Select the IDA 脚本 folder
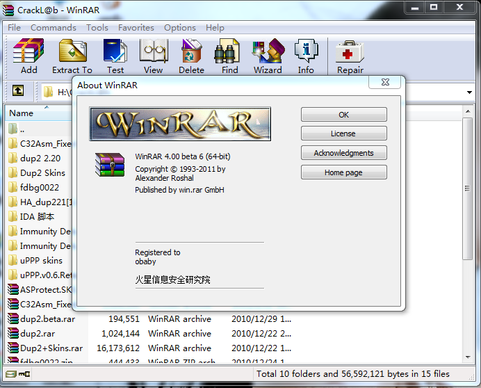Viewport: 481px width, 388px height. 37,216
